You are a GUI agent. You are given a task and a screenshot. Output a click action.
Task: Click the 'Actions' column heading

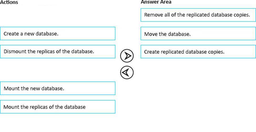pyautogui.click(x=9, y=2)
